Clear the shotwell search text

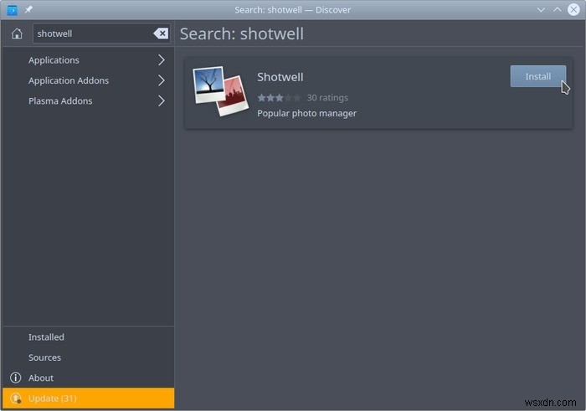pyautogui.click(x=161, y=33)
